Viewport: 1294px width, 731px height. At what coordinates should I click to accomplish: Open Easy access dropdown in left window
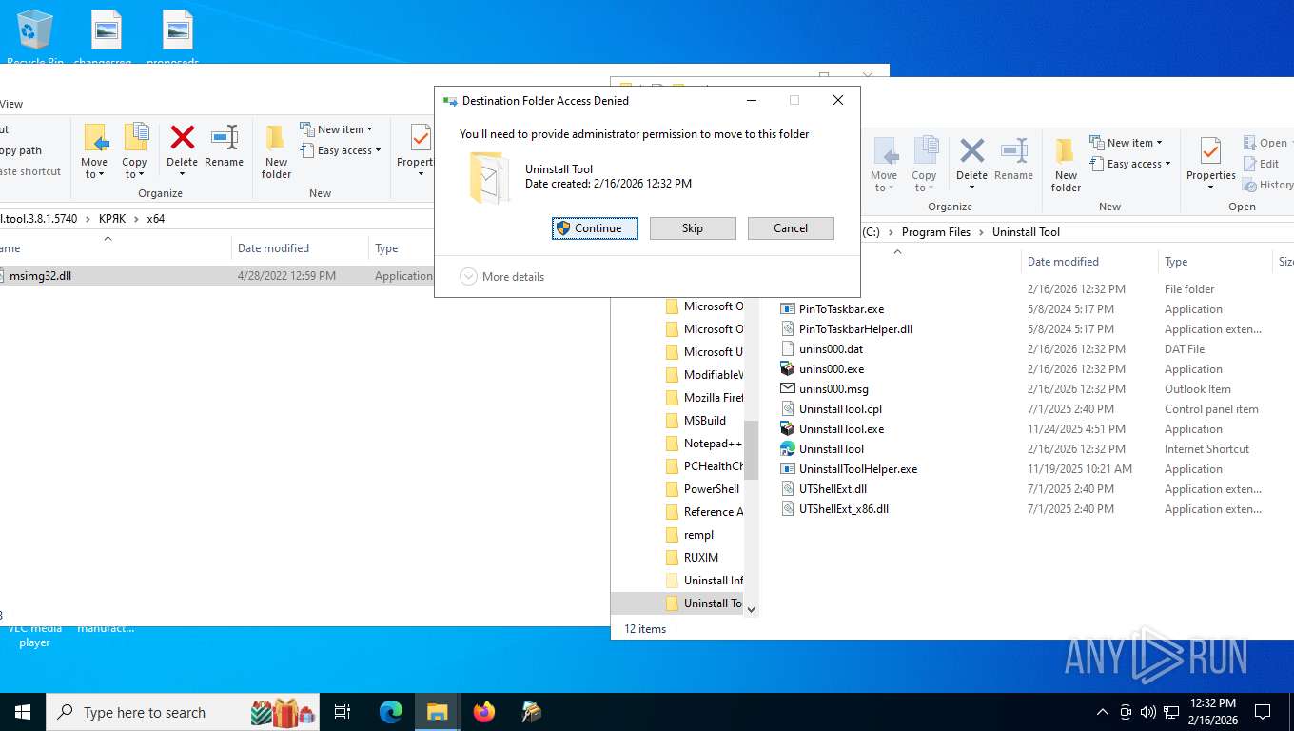340,150
